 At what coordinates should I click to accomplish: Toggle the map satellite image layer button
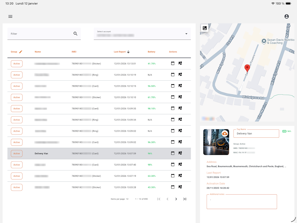205,28
